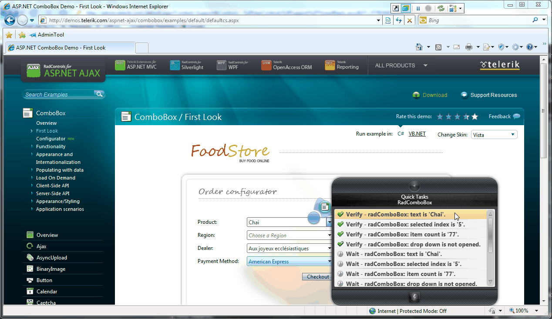
Task: Click the red Stop loading icon
Action: (409, 20)
